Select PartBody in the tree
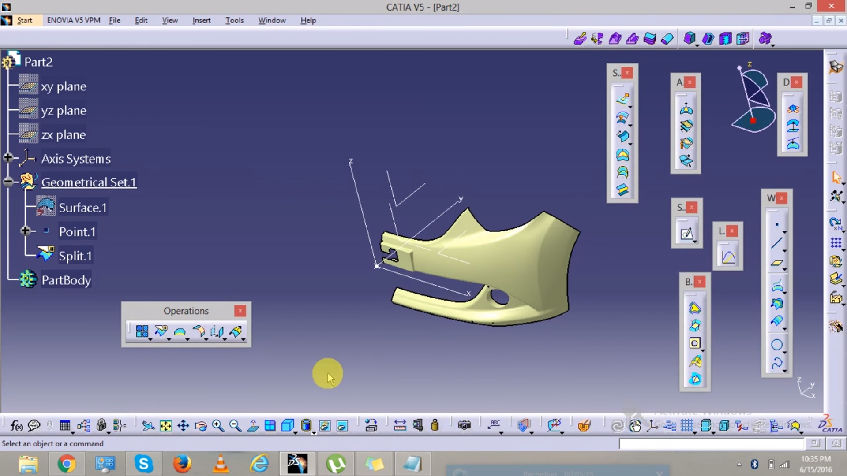The image size is (847, 476). pyautogui.click(x=66, y=280)
